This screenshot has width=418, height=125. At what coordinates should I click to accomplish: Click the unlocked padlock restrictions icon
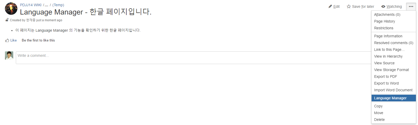[7, 20]
